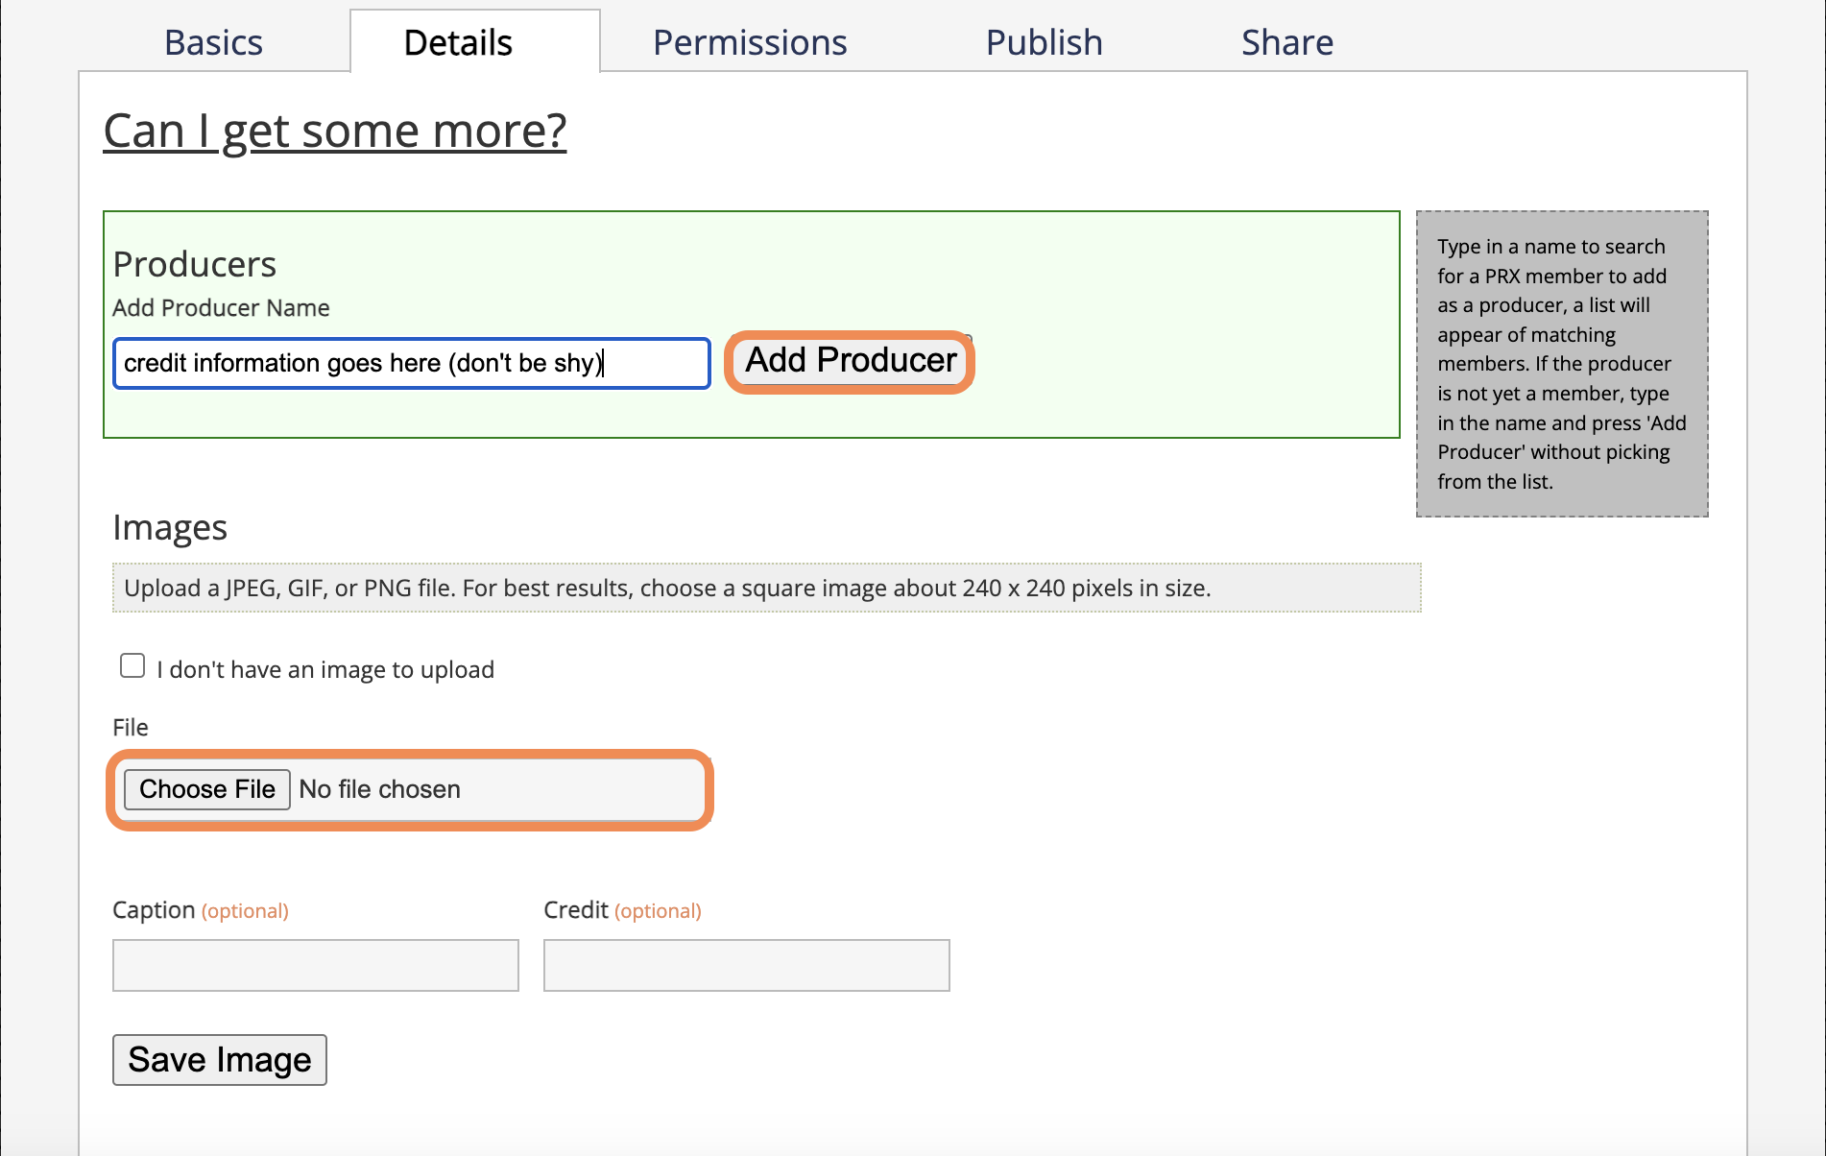Click the Choose File button
Screen dimensions: 1826x1156
click(x=206, y=789)
